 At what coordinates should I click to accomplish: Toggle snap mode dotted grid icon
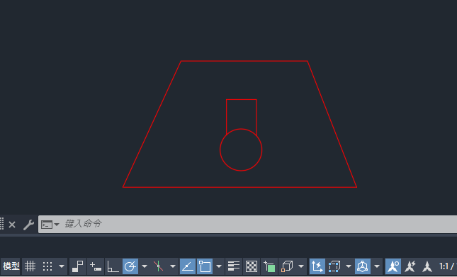(47, 266)
